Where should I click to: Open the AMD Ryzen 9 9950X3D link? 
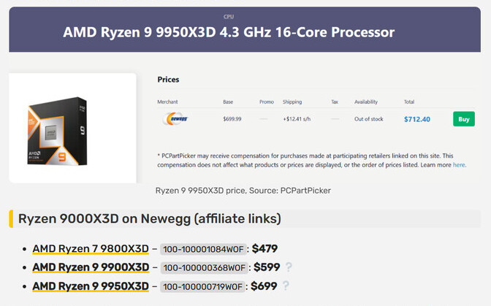(91, 286)
